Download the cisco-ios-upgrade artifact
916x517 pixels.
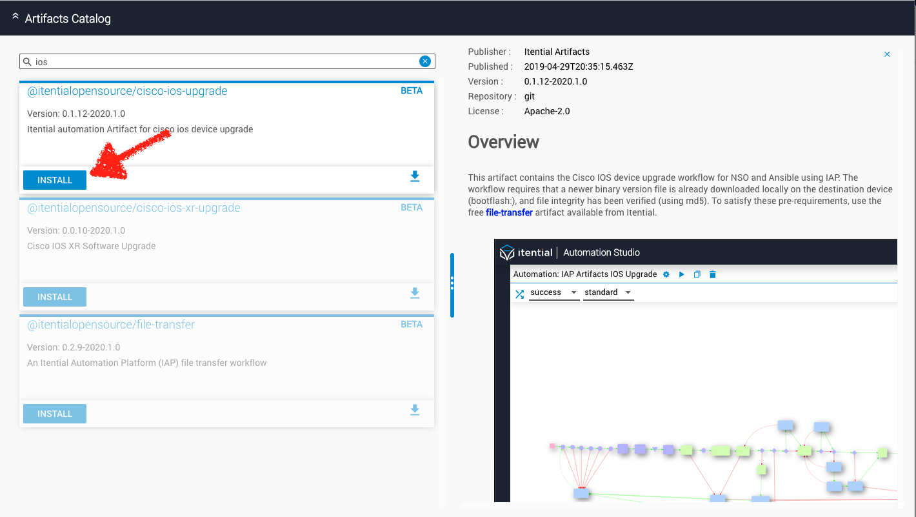415,176
